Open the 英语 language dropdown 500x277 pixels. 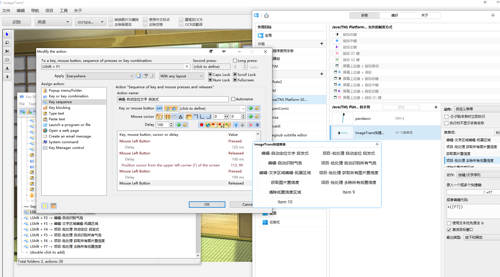pos(53,22)
